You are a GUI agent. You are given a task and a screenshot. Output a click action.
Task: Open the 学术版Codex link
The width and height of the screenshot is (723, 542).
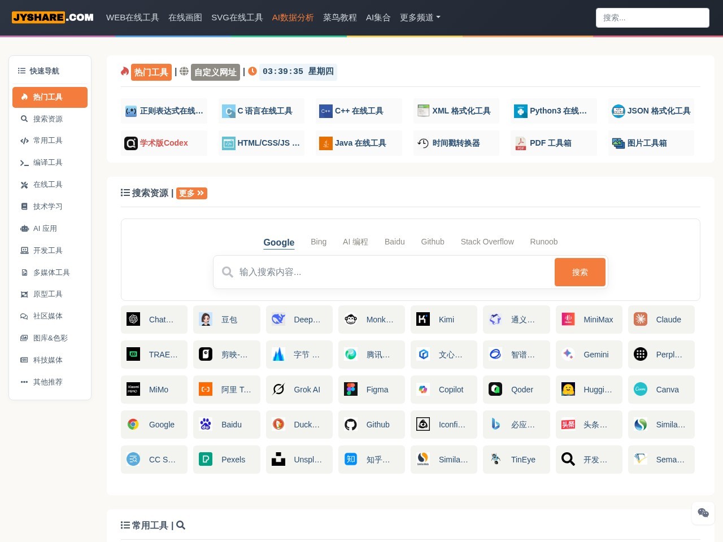tap(164, 143)
